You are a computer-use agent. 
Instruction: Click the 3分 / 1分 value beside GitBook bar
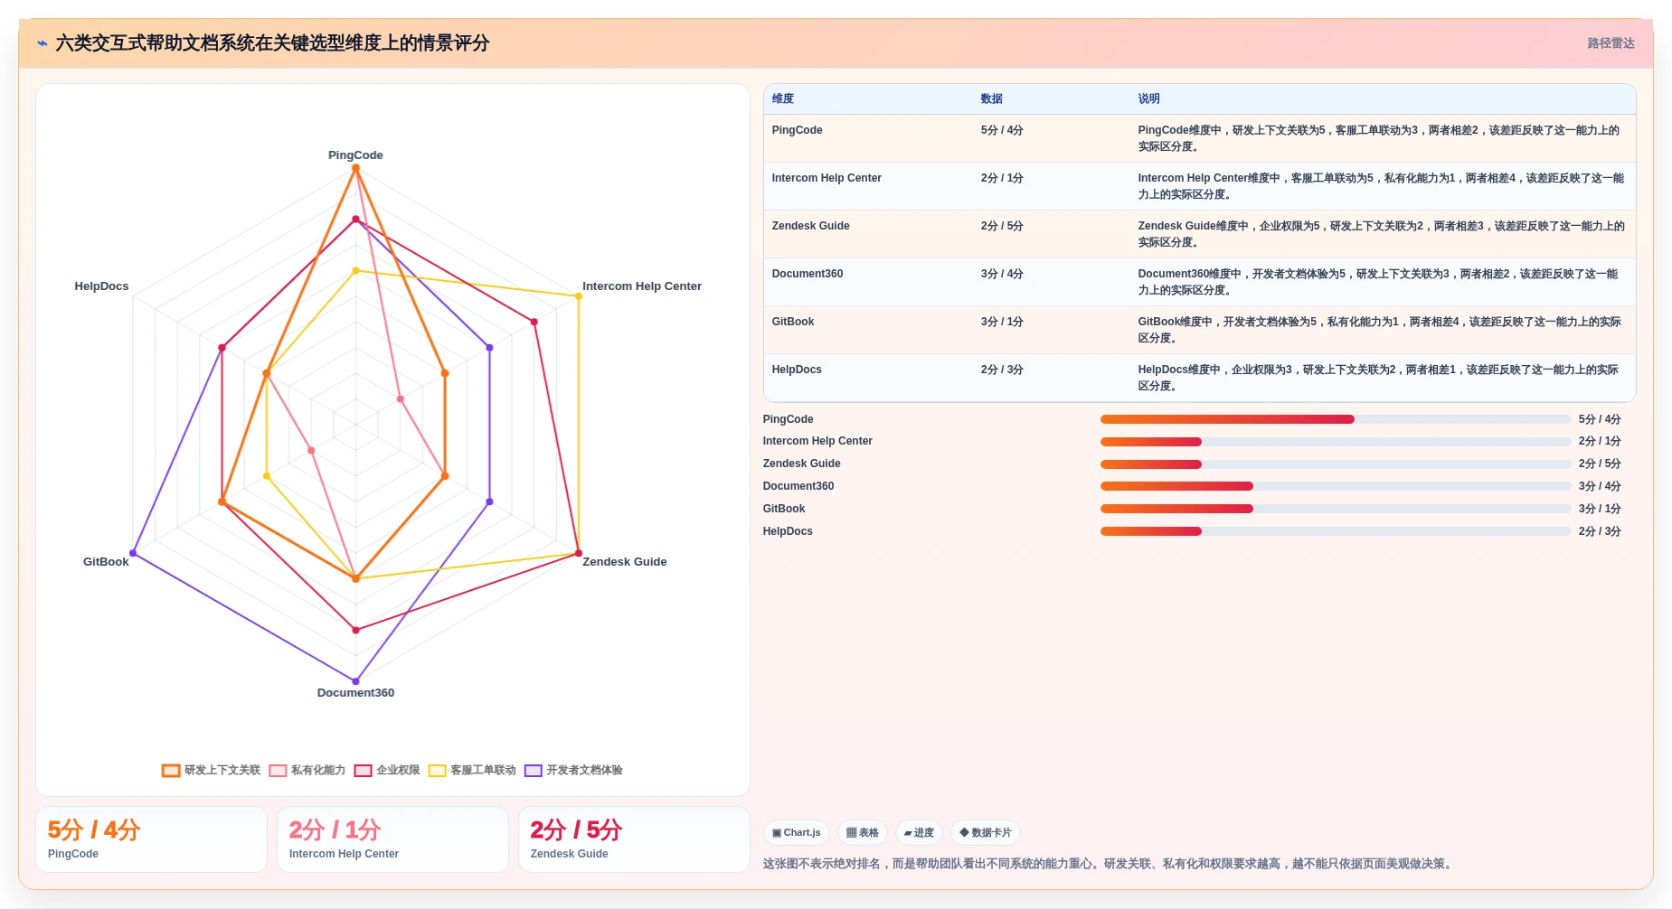click(1600, 509)
